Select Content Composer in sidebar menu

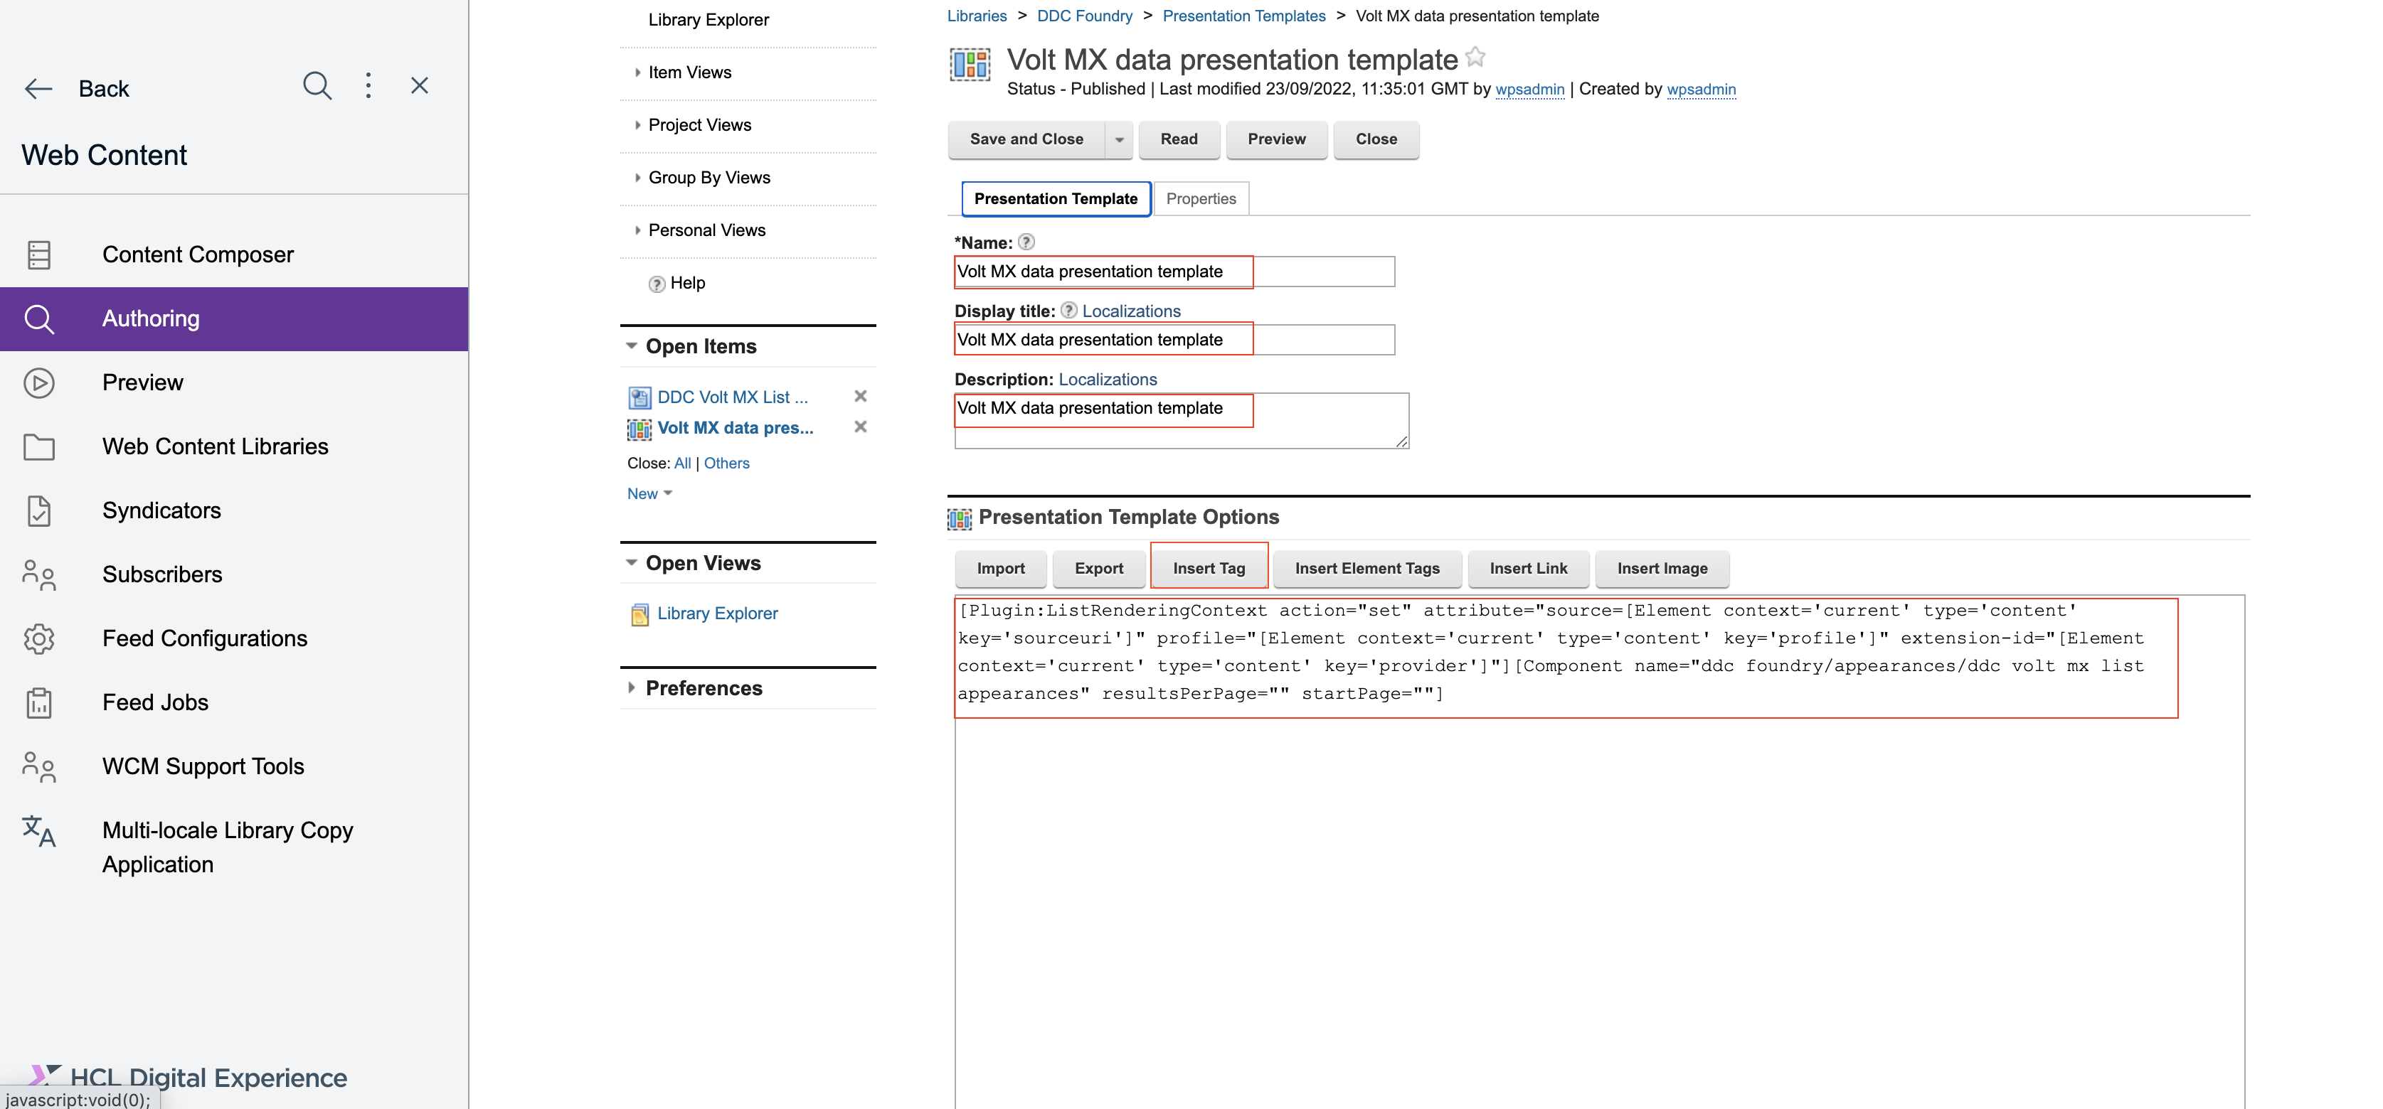click(x=197, y=255)
